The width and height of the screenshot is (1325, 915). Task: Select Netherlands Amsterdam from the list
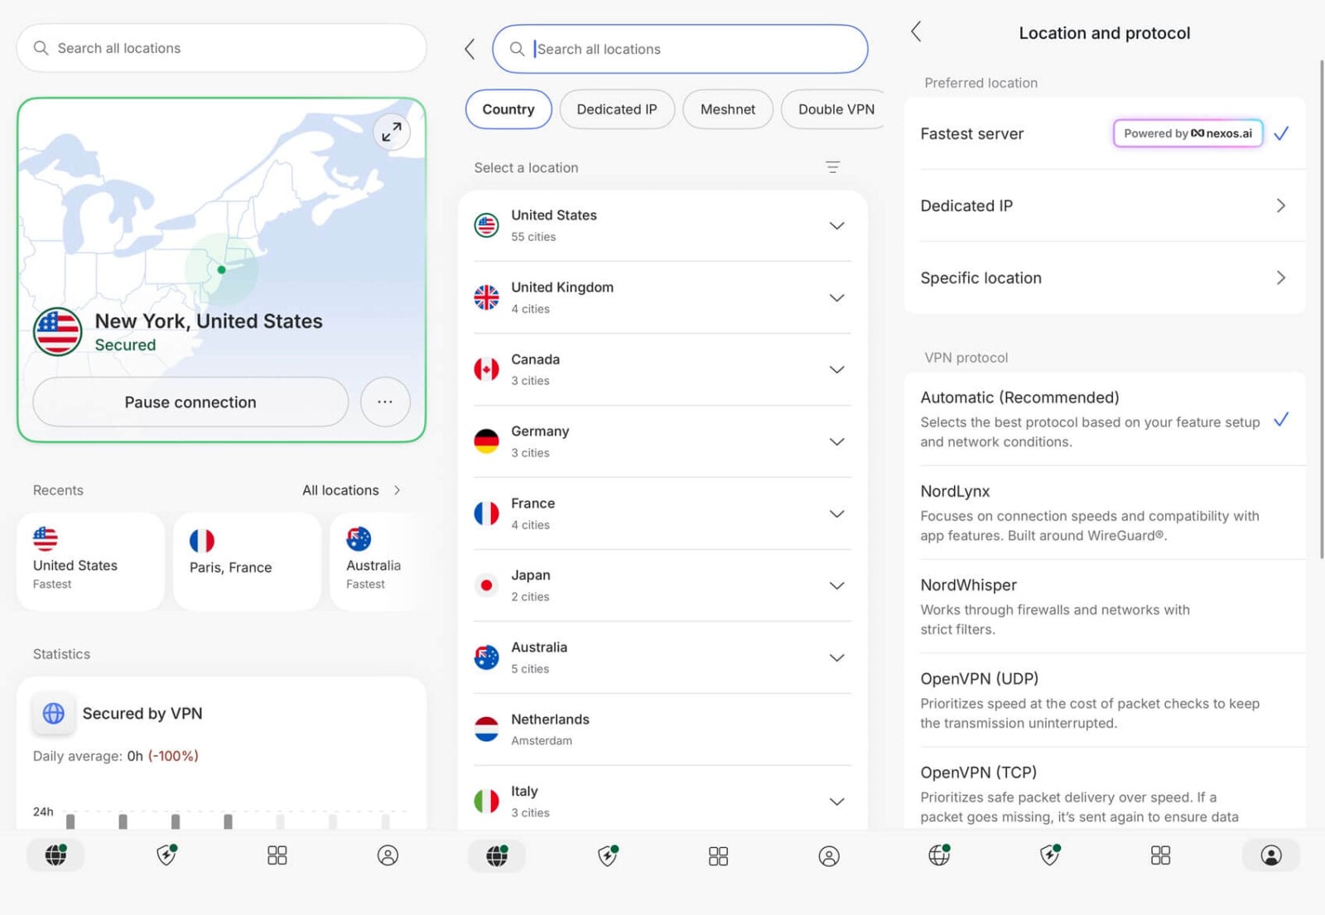(x=662, y=730)
